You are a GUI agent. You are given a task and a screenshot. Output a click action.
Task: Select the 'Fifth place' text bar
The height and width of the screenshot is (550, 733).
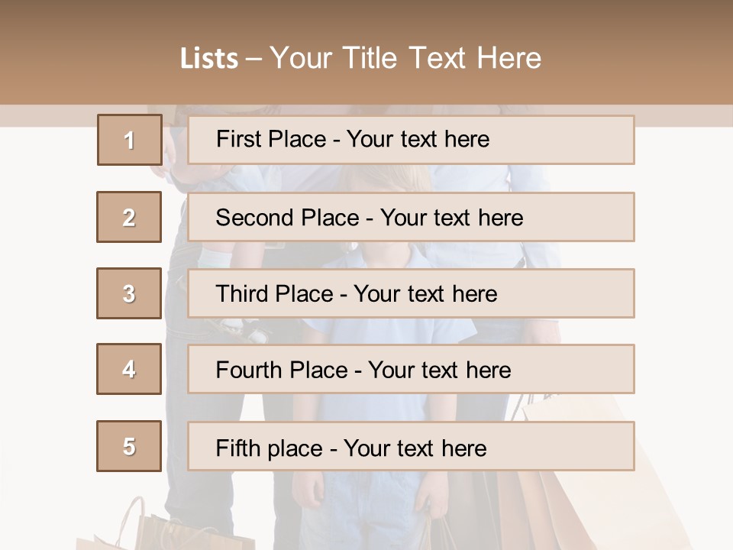point(411,446)
